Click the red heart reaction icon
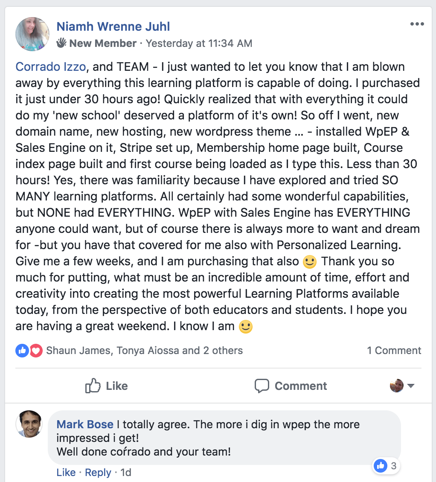The height and width of the screenshot is (482, 436). click(36, 351)
